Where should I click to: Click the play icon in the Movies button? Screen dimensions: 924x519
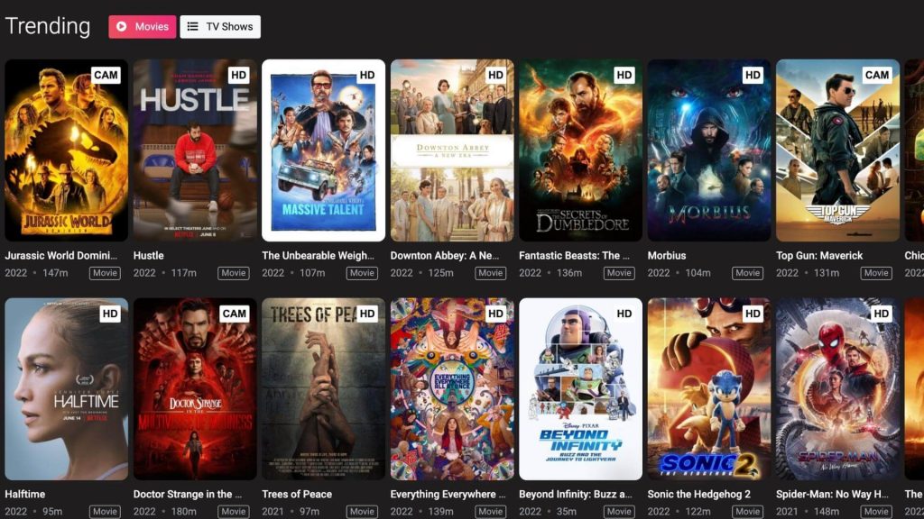[x=122, y=26]
